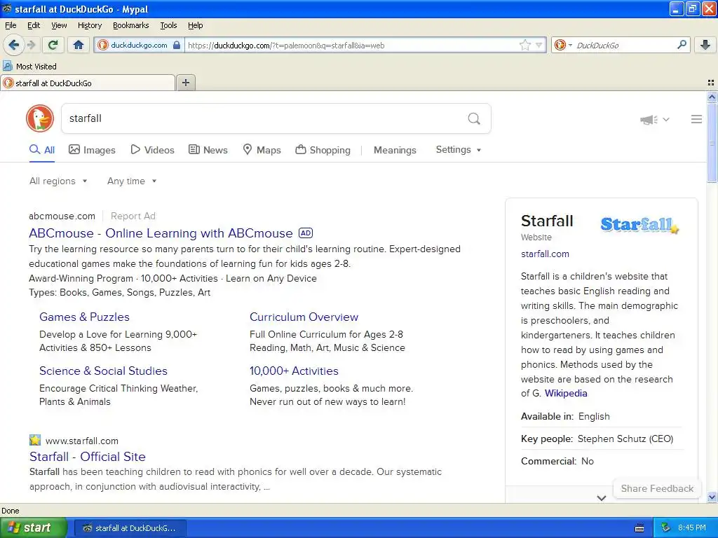Click the Starfall logo image in sidebar

tap(639, 225)
